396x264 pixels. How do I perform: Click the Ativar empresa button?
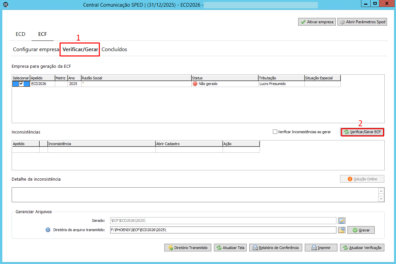click(317, 22)
